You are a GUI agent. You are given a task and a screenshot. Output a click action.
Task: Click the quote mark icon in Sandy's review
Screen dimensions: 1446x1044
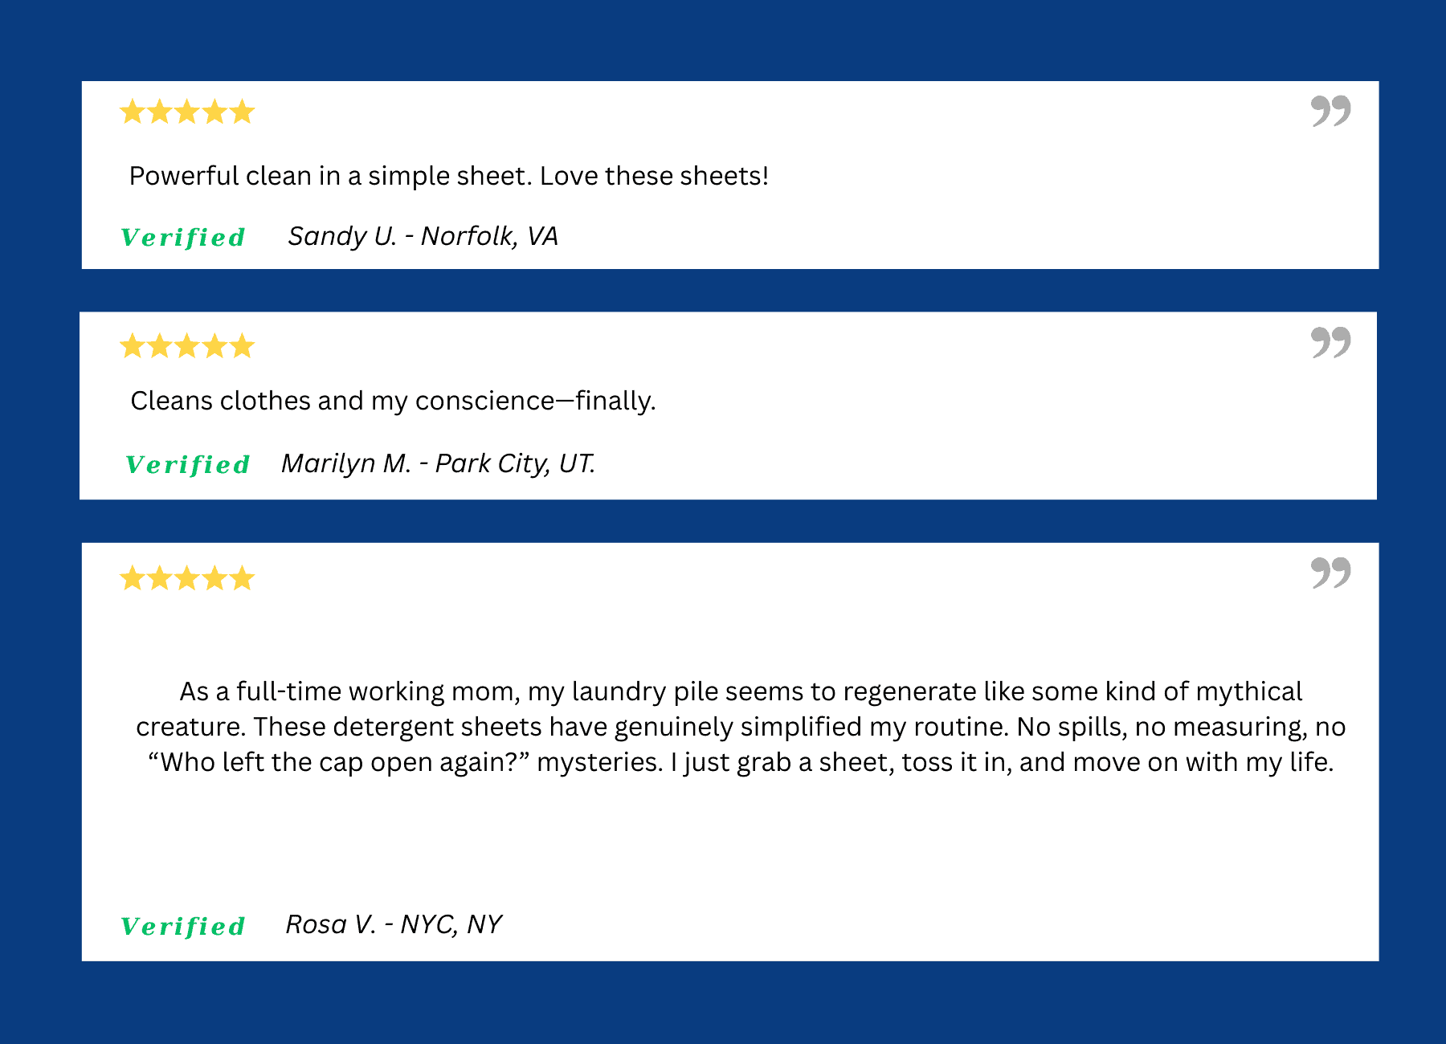(x=1330, y=111)
